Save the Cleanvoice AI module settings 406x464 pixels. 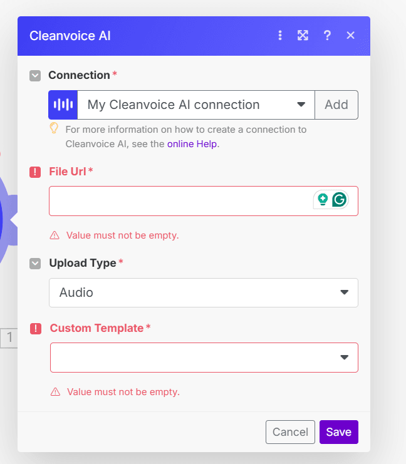coord(338,432)
